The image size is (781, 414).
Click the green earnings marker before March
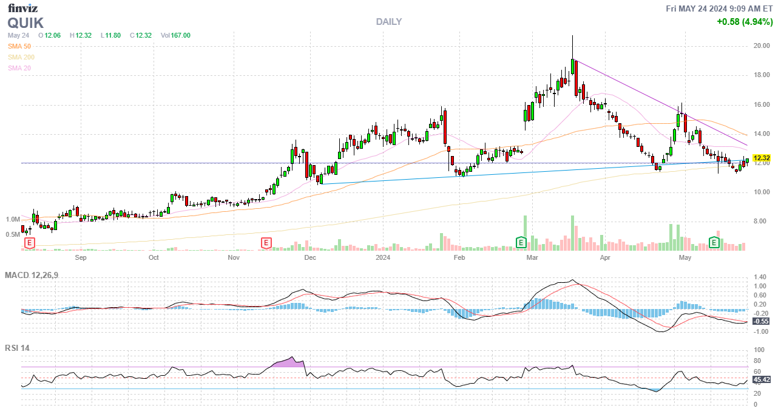521,243
